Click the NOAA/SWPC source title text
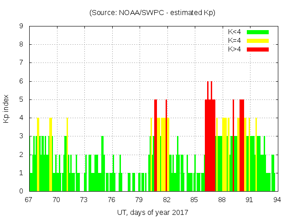This screenshot has width=292, height=219. point(152,13)
